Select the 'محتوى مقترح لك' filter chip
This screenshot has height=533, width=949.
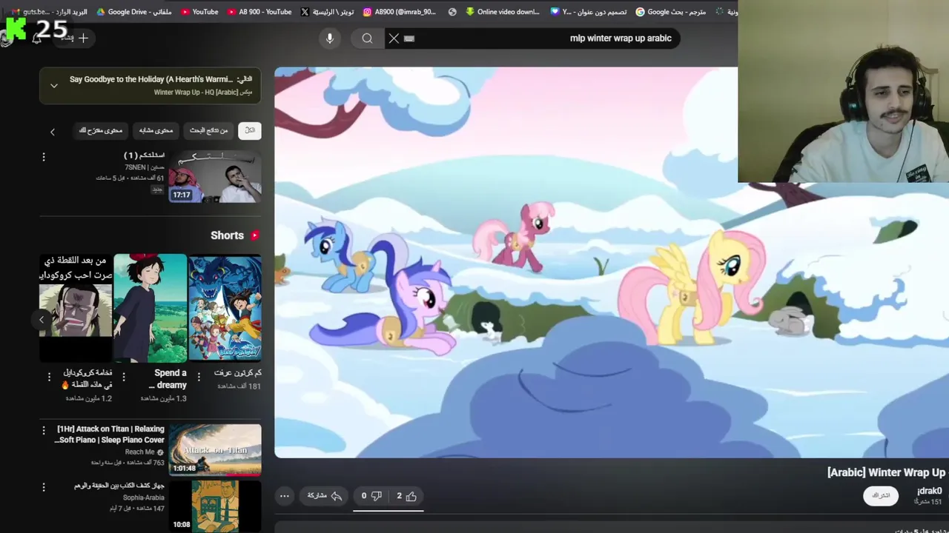click(101, 130)
